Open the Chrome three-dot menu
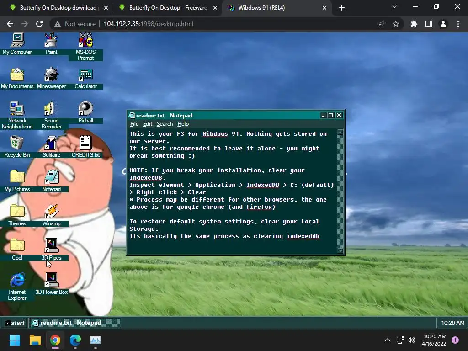The width and height of the screenshot is (468, 351). point(458,24)
